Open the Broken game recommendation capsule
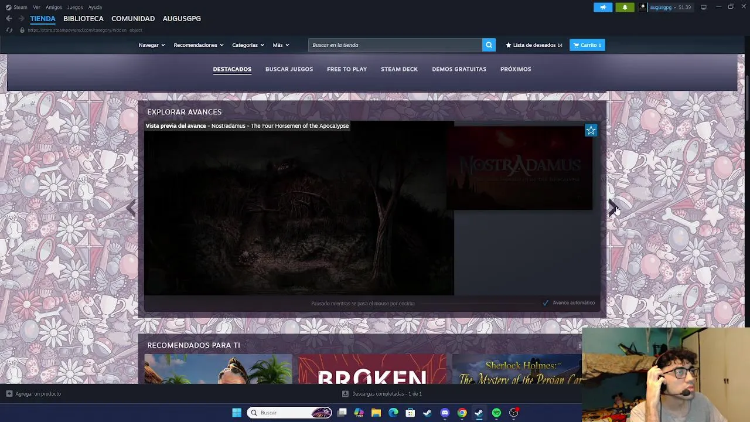 (x=372, y=369)
